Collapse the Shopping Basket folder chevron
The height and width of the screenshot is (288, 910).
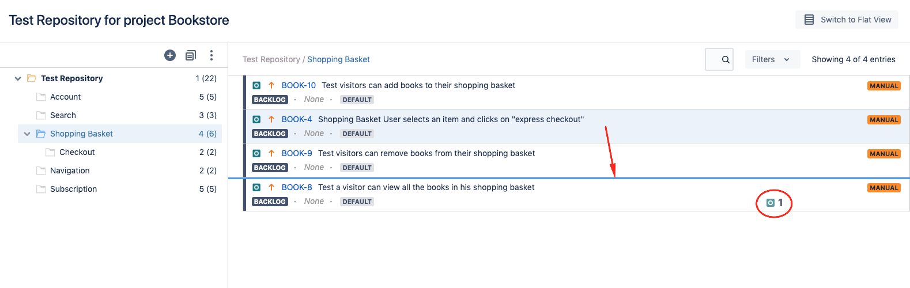pyautogui.click(x=27, y=134)
